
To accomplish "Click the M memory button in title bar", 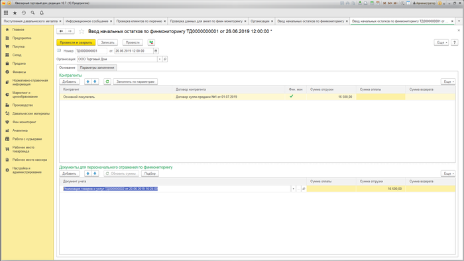I will [384, 3].
